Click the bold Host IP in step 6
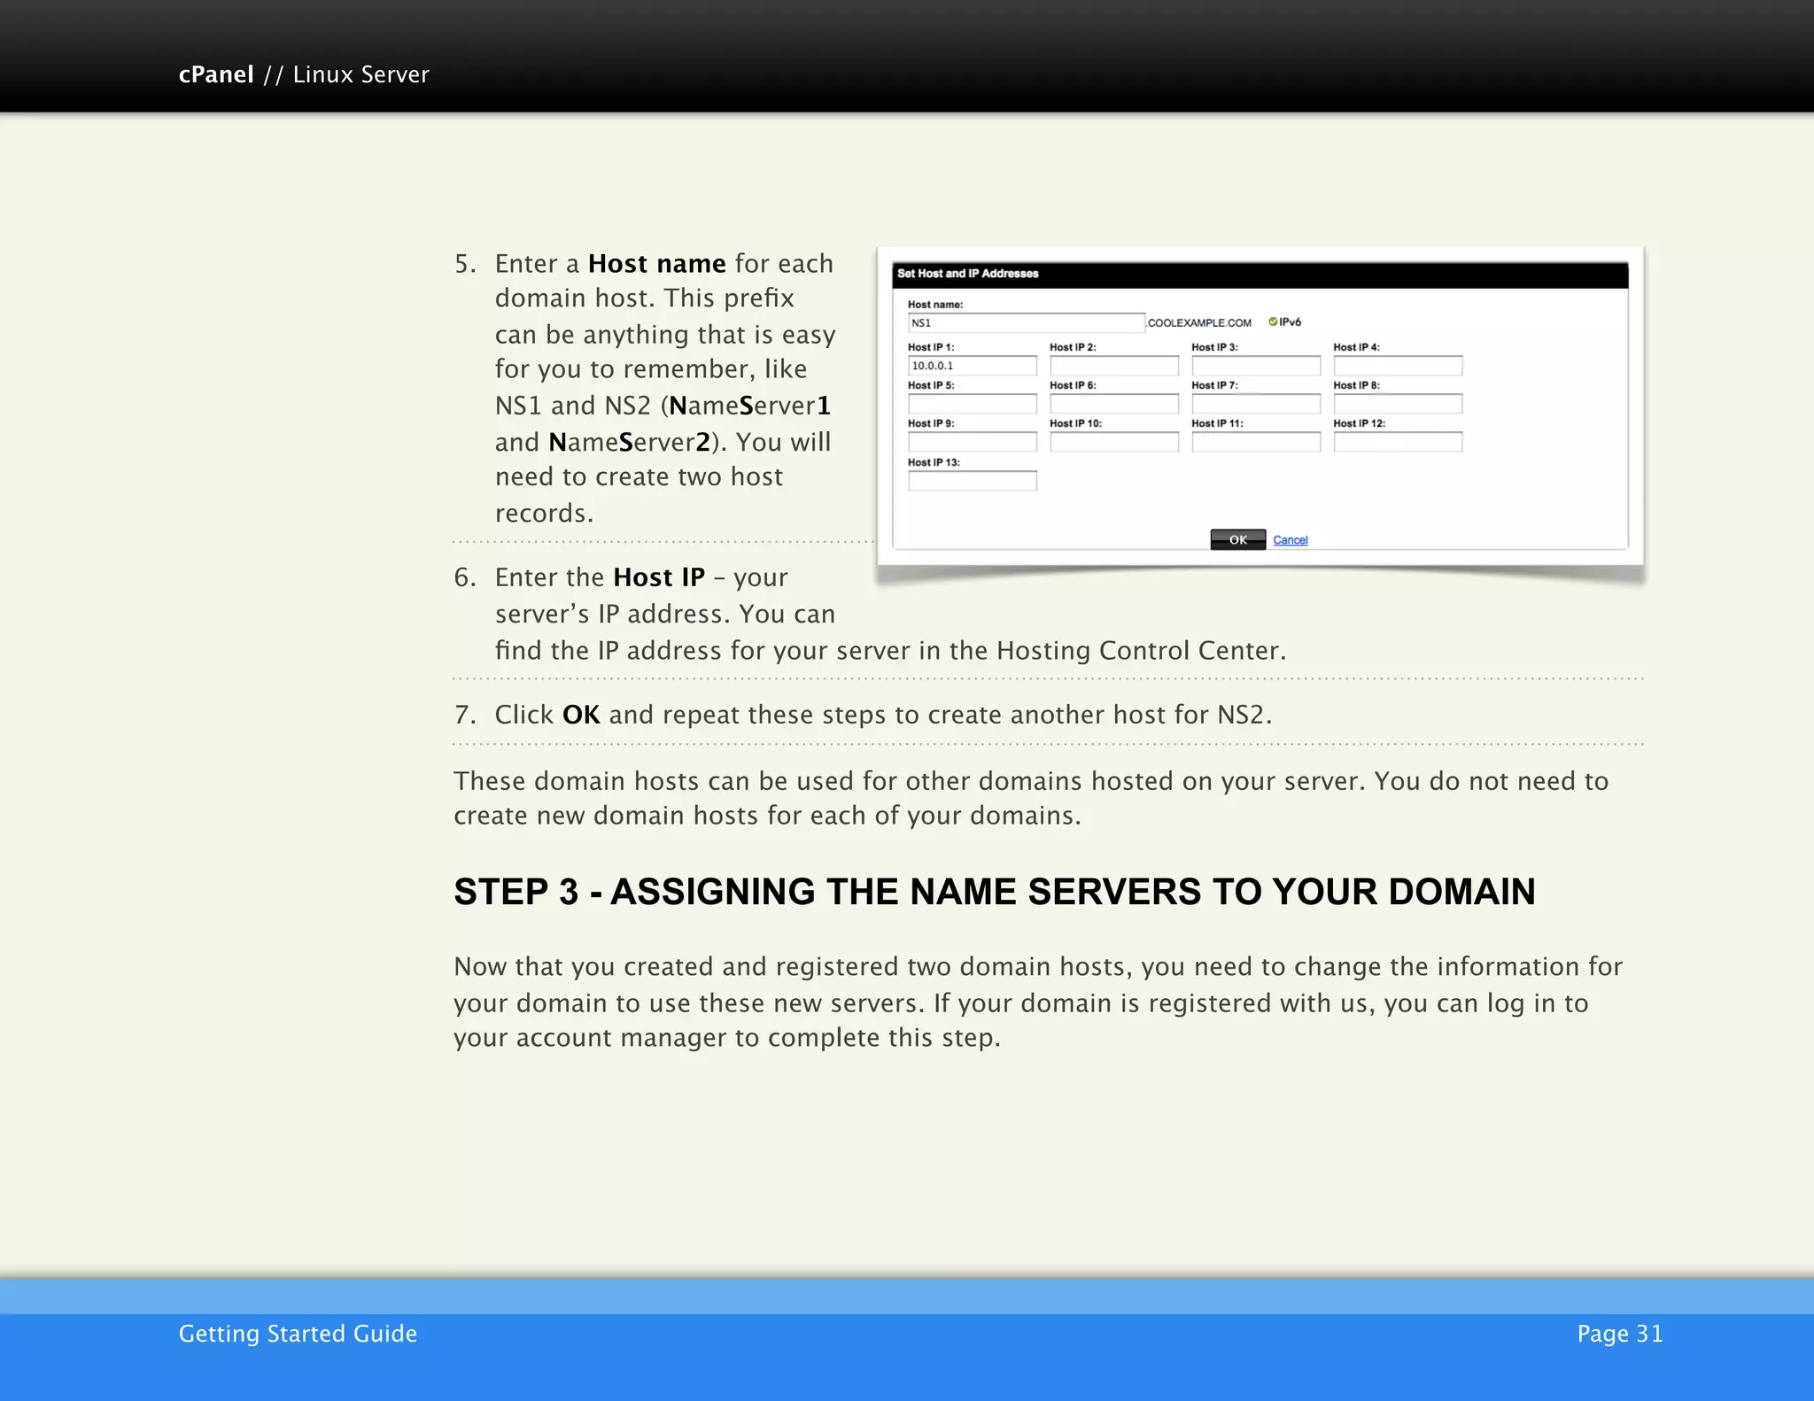The image size is (1814, 1401). click(x=659, y=577)
